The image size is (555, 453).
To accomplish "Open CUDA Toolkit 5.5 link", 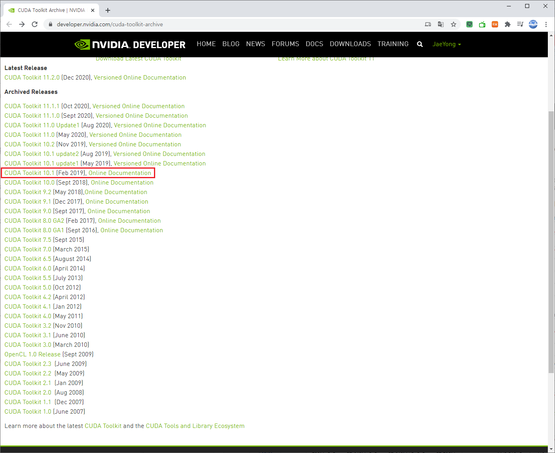I will point(28,278).
